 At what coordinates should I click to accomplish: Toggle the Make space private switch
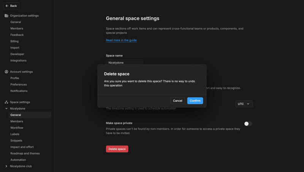pyautogui.click(x=248, y=124)
